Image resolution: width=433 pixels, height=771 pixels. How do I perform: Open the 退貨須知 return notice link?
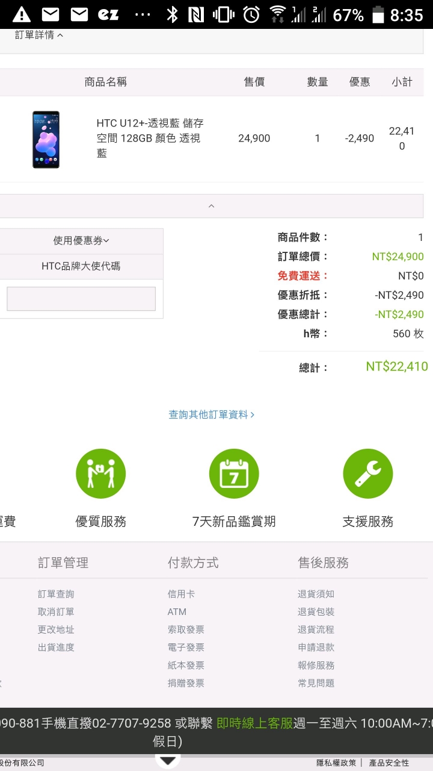coord(316,594)
